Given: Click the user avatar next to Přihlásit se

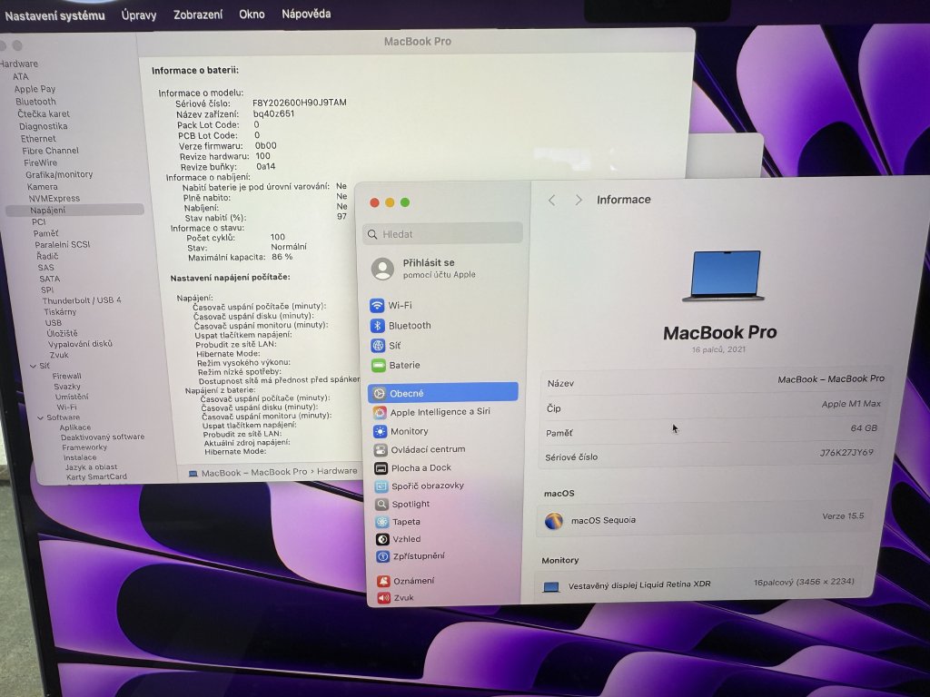Looking at the screenshot, I should click(x=382, y=269).
